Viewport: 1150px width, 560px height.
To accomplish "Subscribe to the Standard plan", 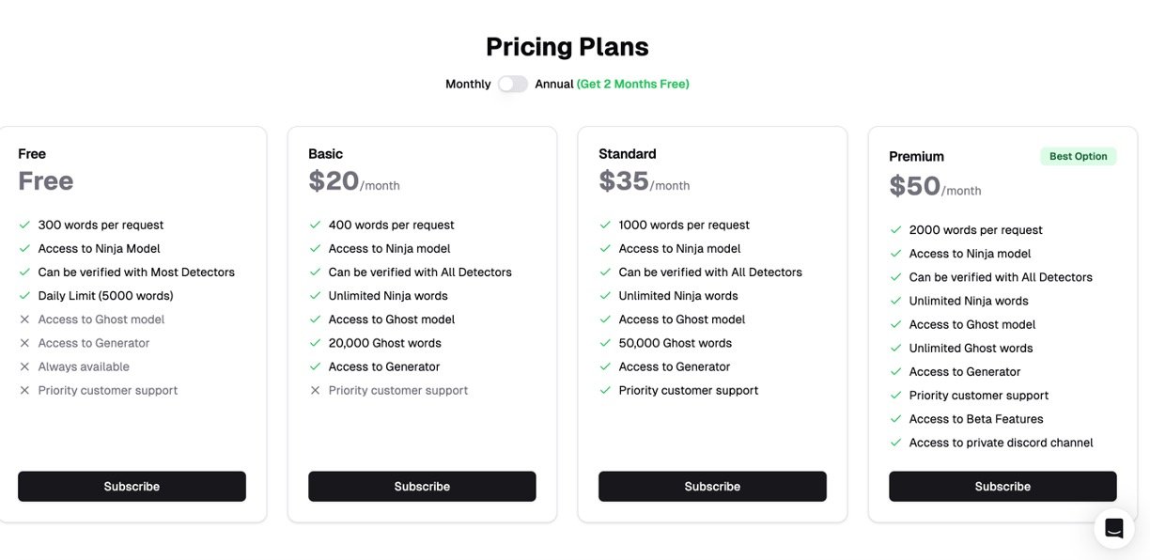I will coord(712,487).
